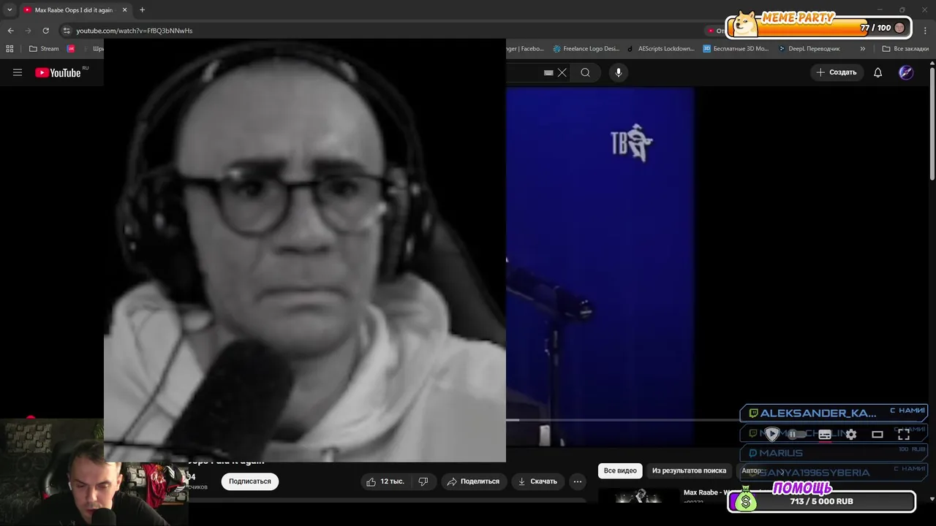
Task: Open the Facebook bookmark
Action: 526,49
